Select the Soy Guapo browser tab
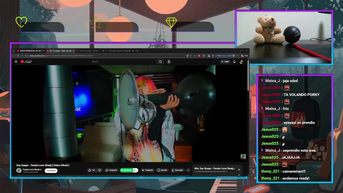Screen dimensions: 343x193 coord(60,51)
